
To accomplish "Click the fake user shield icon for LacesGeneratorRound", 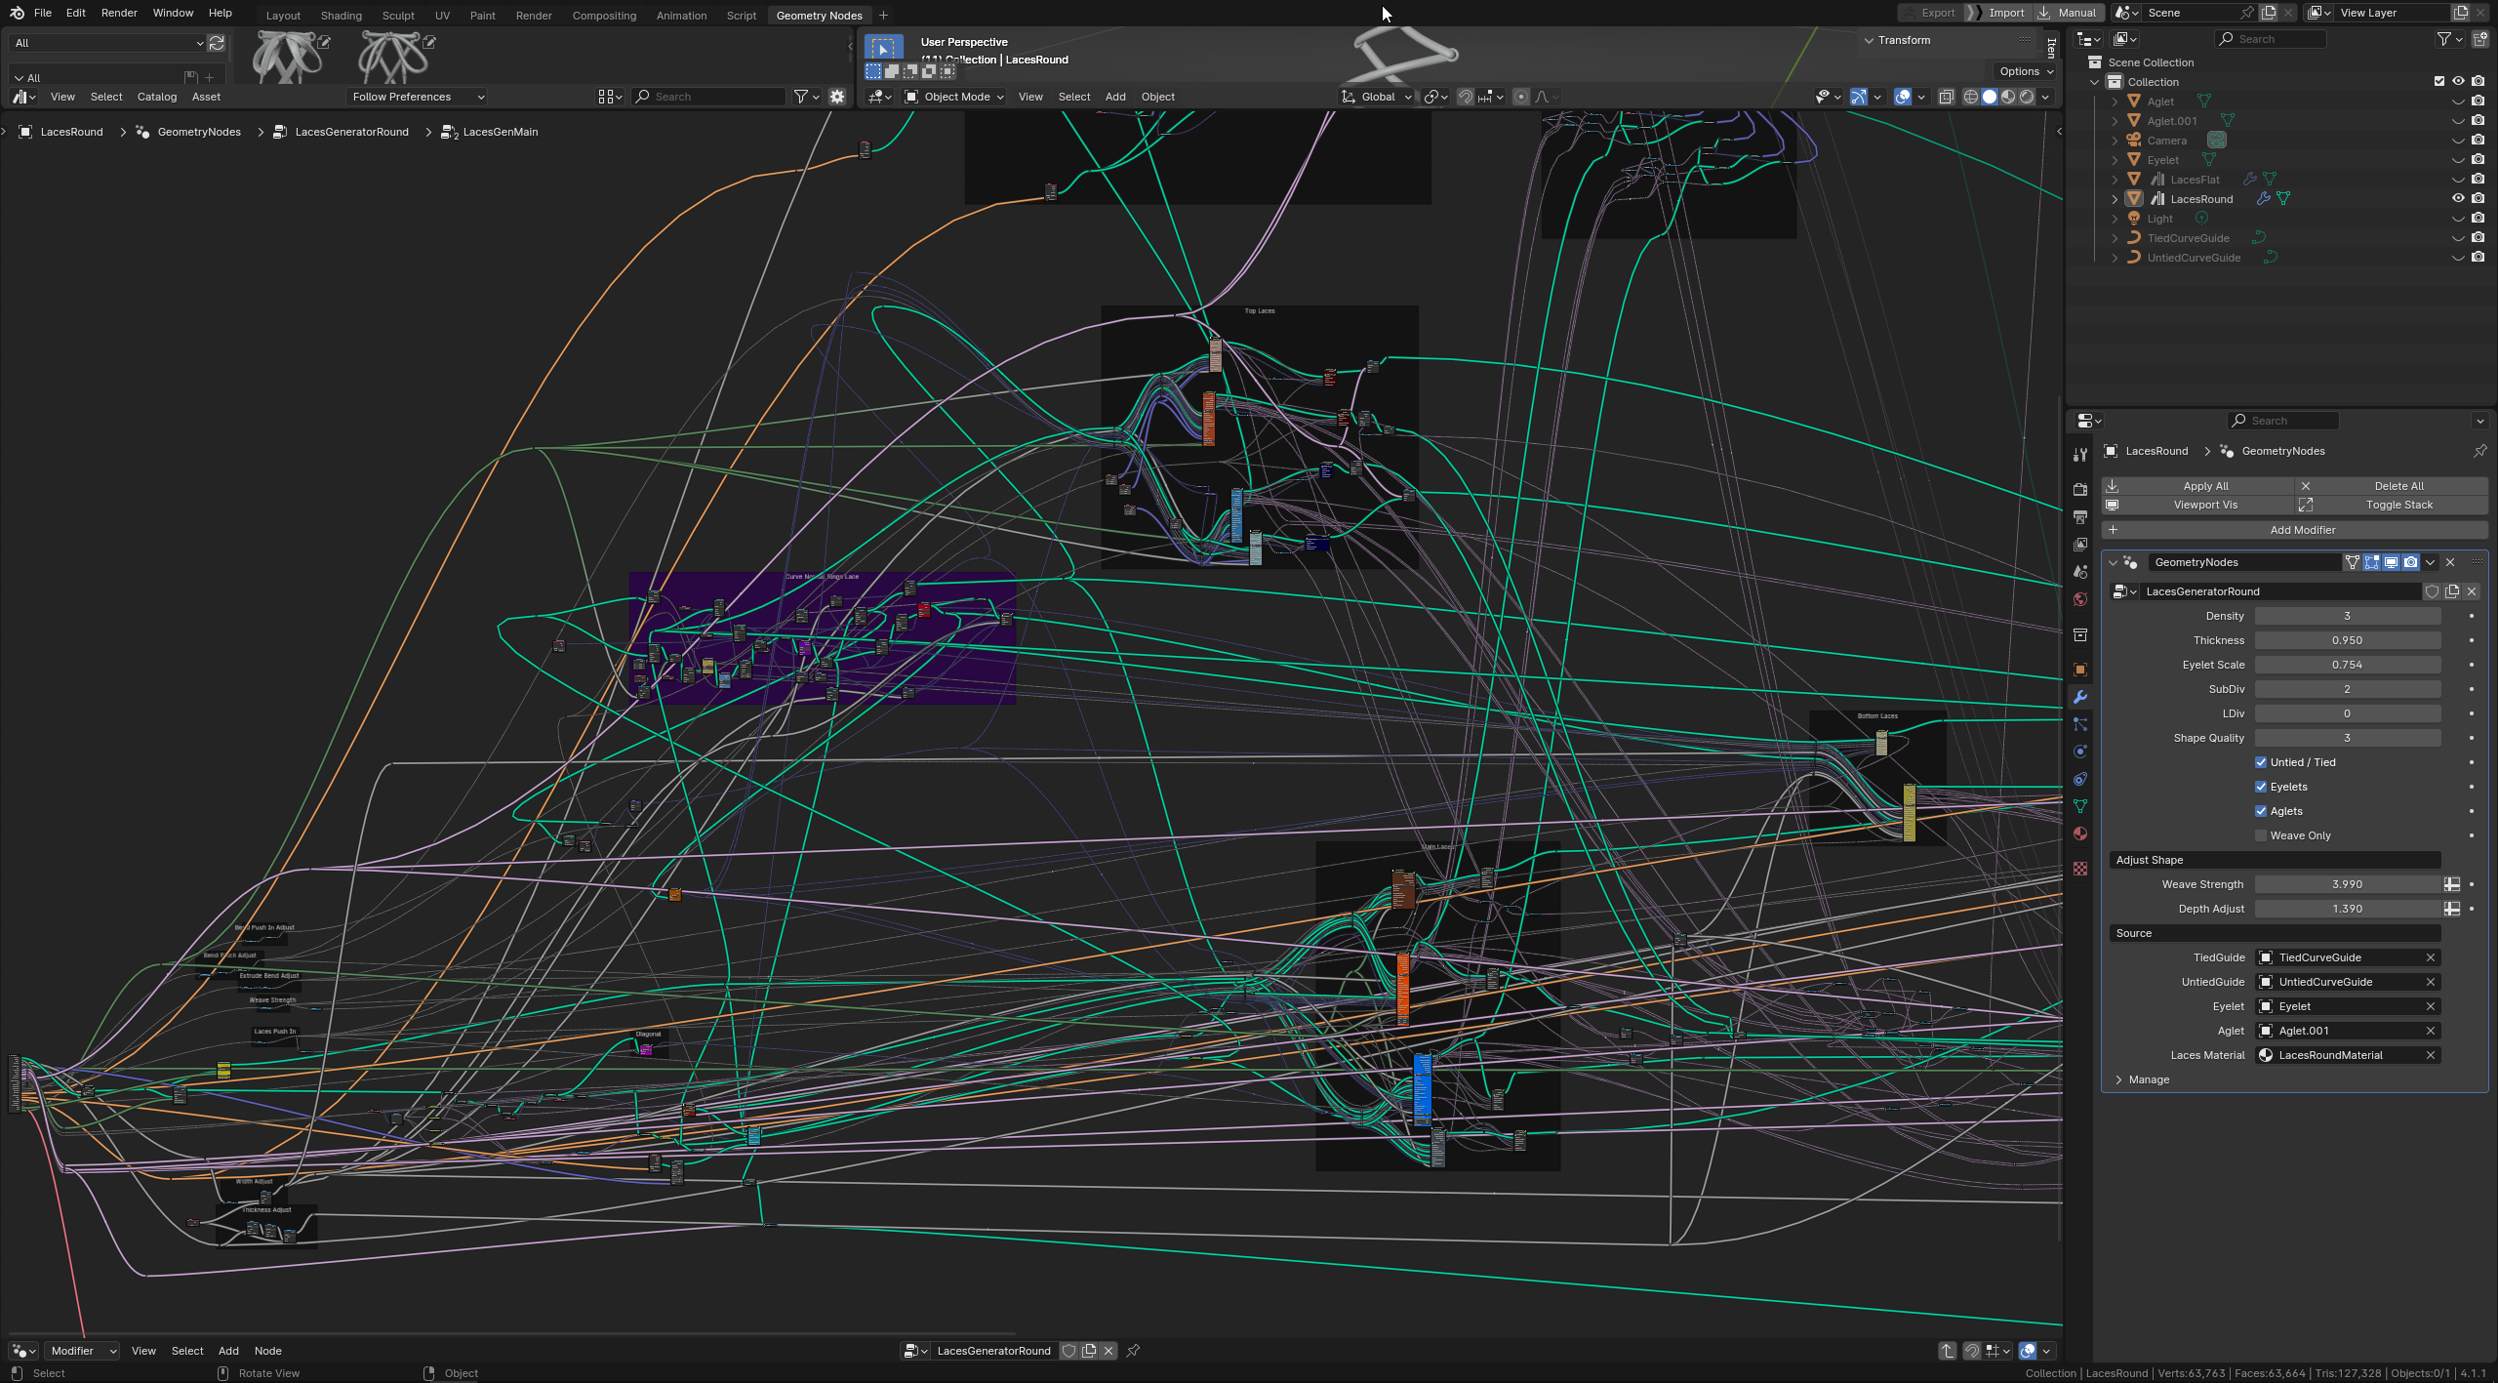I will pos(2433,591).
